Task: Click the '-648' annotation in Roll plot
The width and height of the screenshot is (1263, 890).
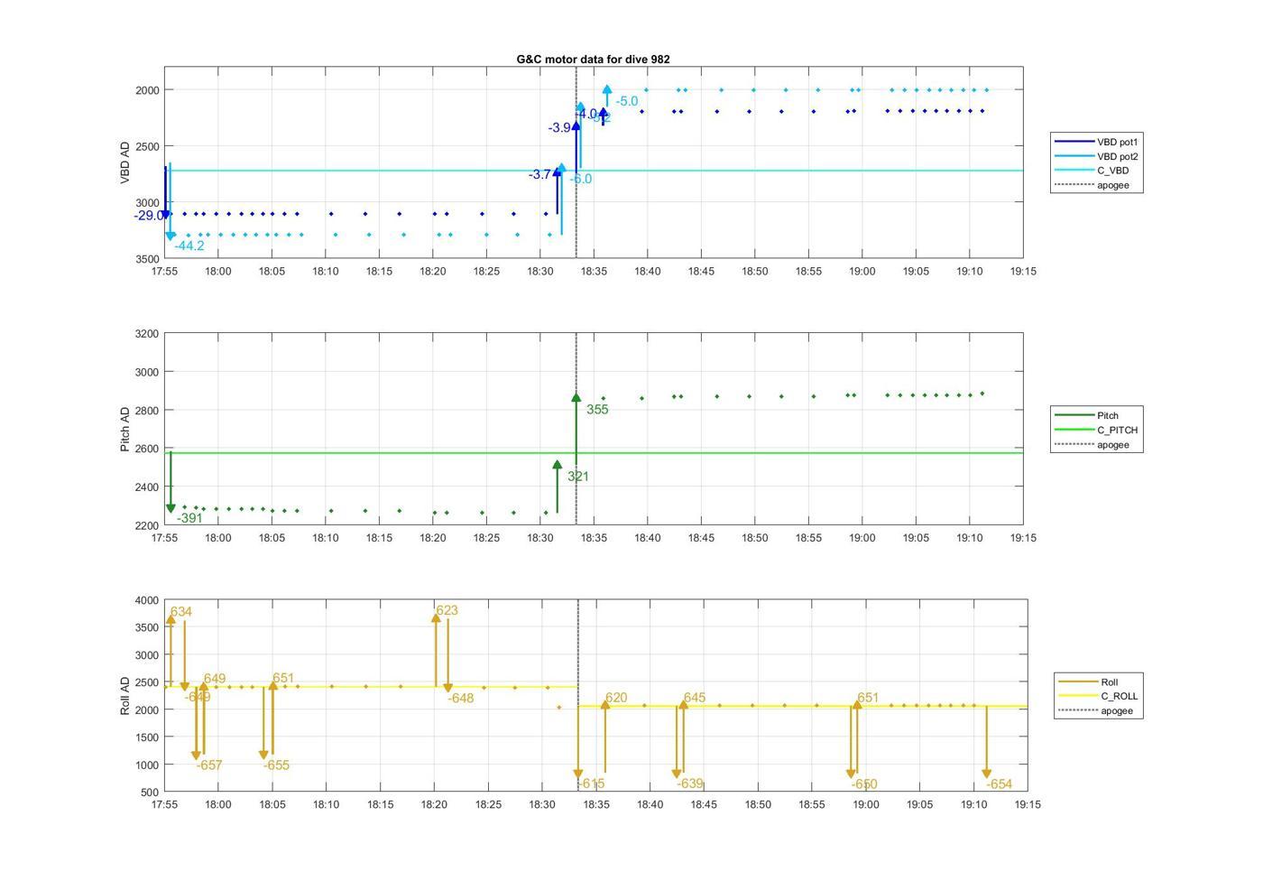Action: tap(461, 699)
